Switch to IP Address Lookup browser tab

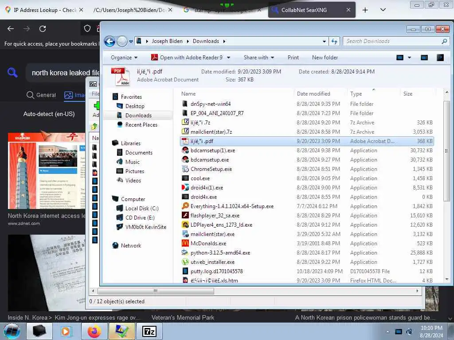point(44,10)
